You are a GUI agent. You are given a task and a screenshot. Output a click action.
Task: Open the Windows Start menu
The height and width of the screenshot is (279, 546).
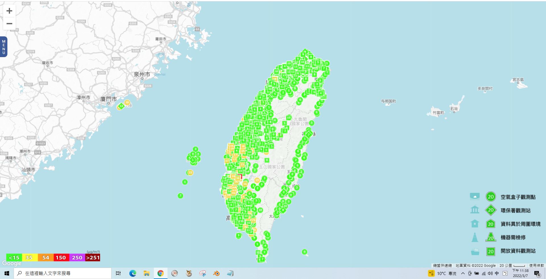click(x=7, y=273)
